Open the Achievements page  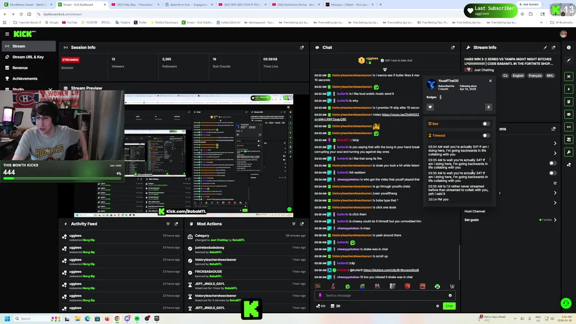28,79
